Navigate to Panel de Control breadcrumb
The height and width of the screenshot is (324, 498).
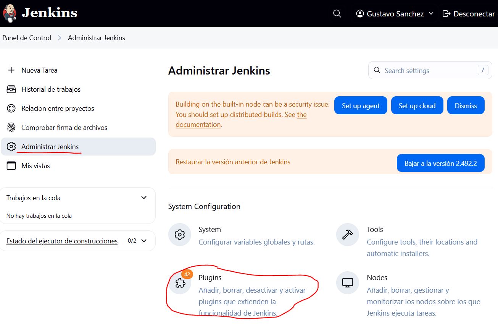pyautogui.click(x=26, y=37)
